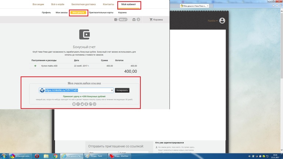This screenshot has width=283, height=159.
Task: Open the Мои заказы page
Action: [x=62, y=12]
